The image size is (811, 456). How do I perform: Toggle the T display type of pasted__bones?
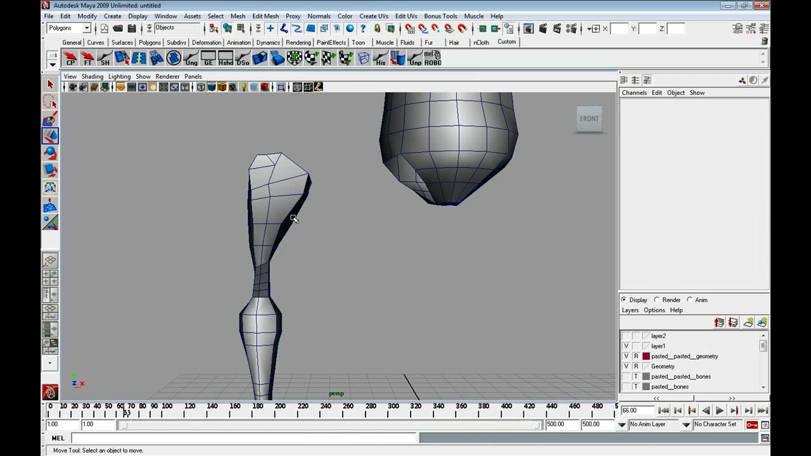point(636,387)
